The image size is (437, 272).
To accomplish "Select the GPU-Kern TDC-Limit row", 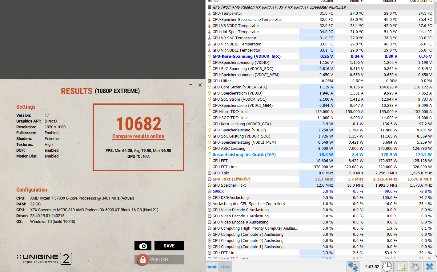I will click(x=320, y=111).
